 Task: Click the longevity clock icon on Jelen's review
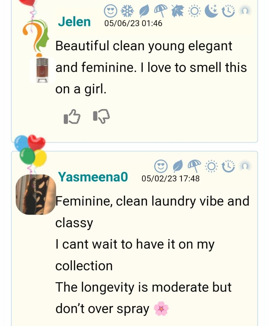tap(228, 11)
